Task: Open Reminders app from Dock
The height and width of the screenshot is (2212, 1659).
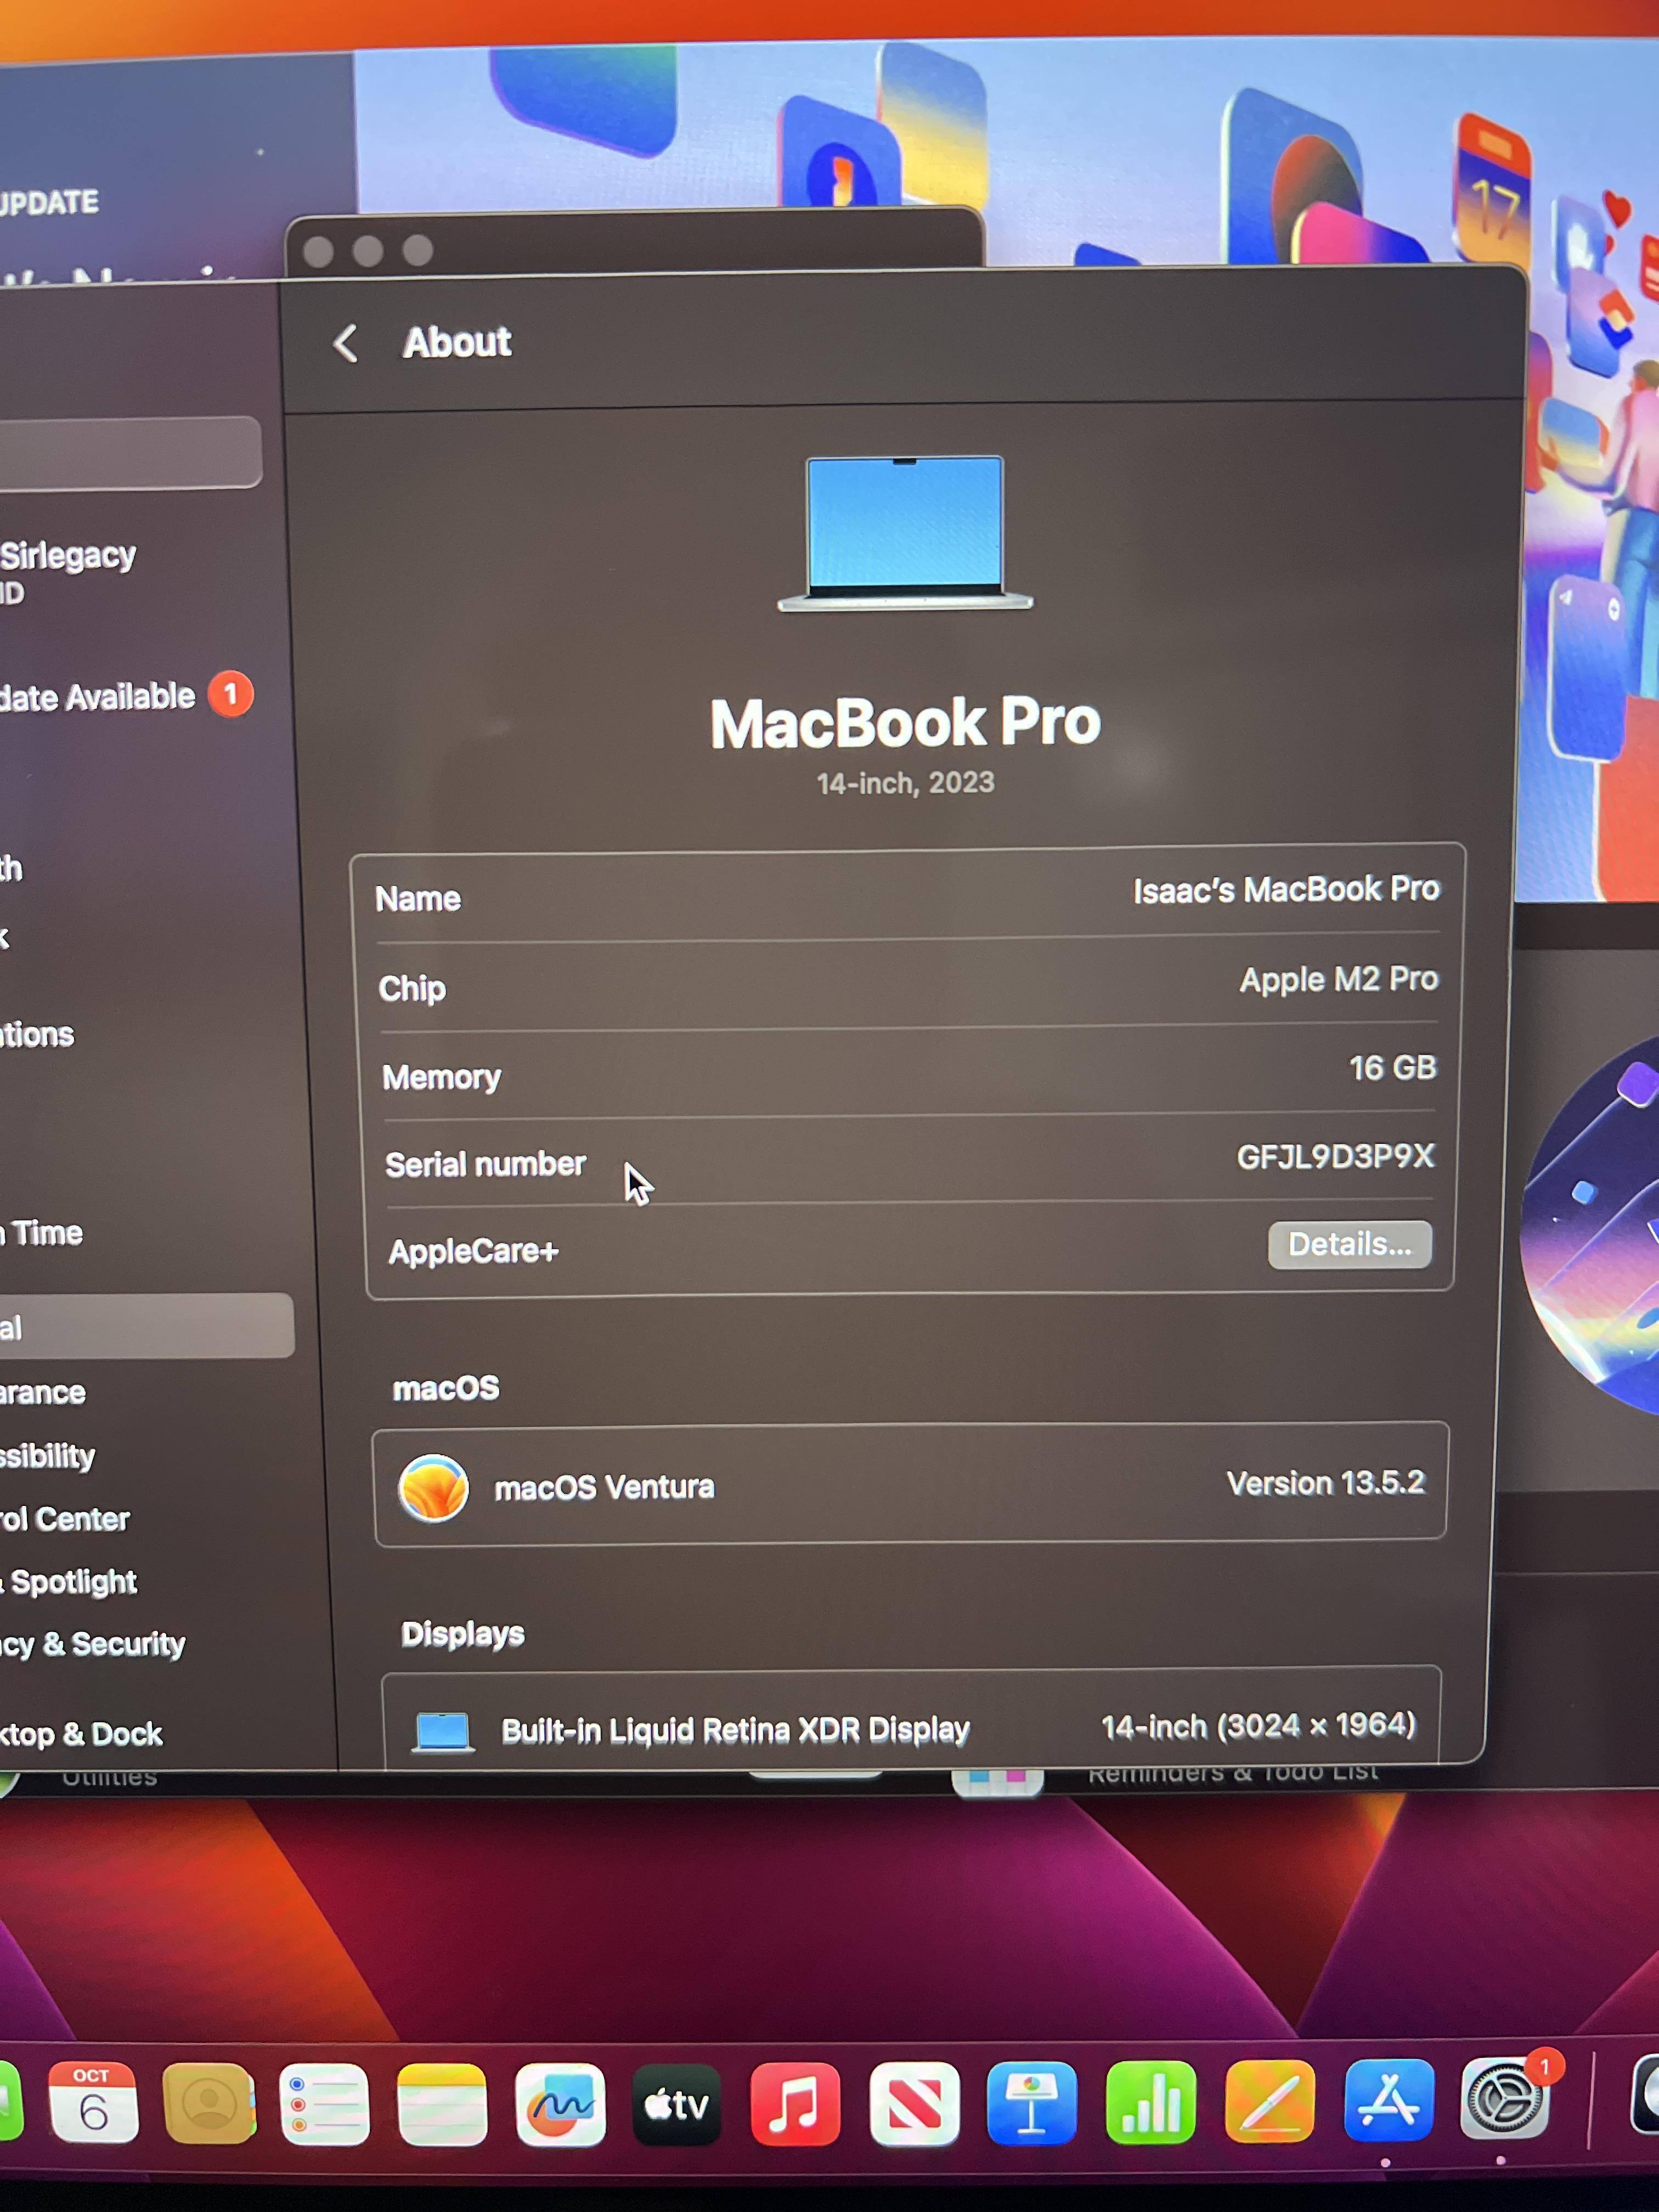Action: (324, 2104)
